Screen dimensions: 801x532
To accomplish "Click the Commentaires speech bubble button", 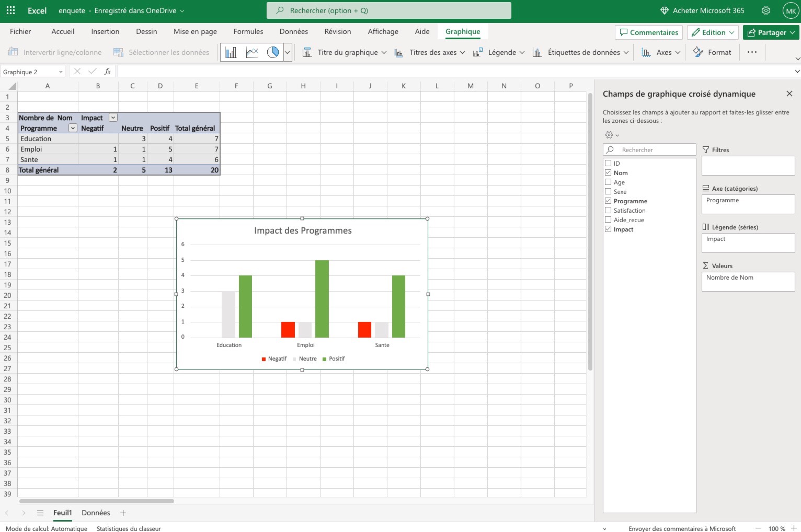I will click(x=649, y=32).
